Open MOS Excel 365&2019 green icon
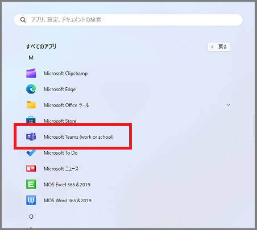 pyautogui.click(x=31, y=184)
